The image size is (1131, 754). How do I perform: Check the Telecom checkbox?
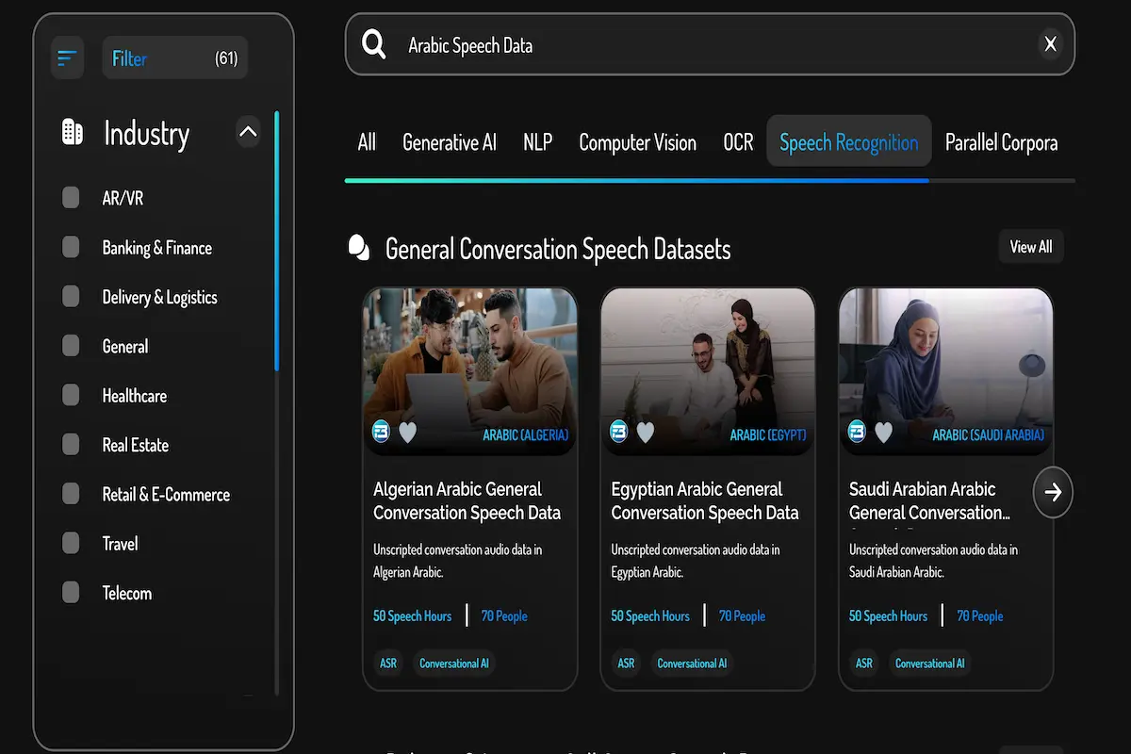(71, 592)
